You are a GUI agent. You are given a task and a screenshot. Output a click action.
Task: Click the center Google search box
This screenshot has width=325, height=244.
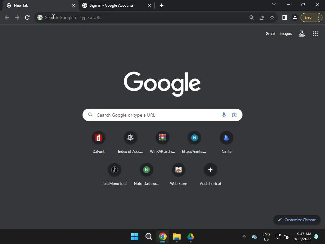click(162, 115)
